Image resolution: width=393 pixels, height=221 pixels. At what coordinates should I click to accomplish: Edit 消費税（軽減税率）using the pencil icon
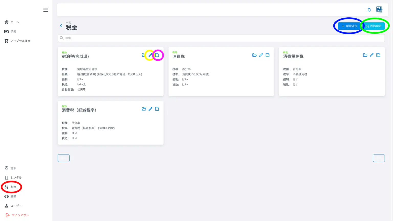(150, 109)
